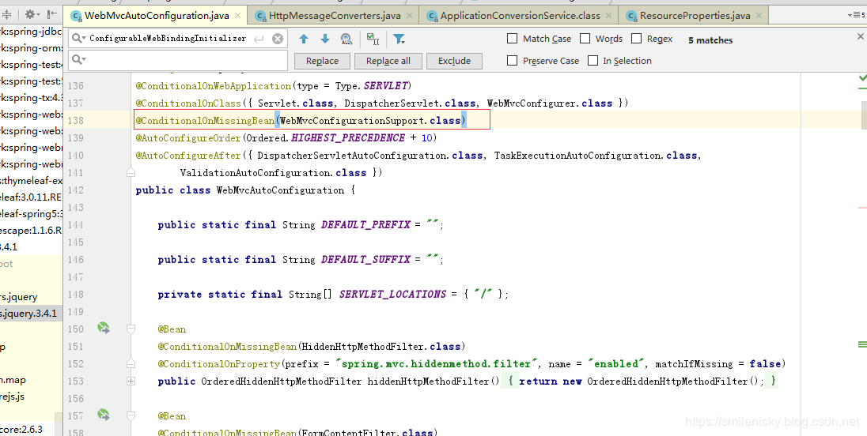Click the select all occurrences icon
The width and height of the screenshot is (867, 436).
pos(372,39)
